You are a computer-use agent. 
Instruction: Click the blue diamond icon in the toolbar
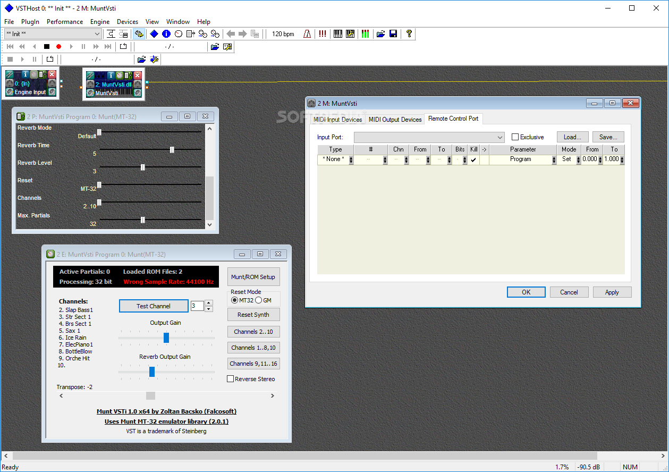tap(154, 34)
